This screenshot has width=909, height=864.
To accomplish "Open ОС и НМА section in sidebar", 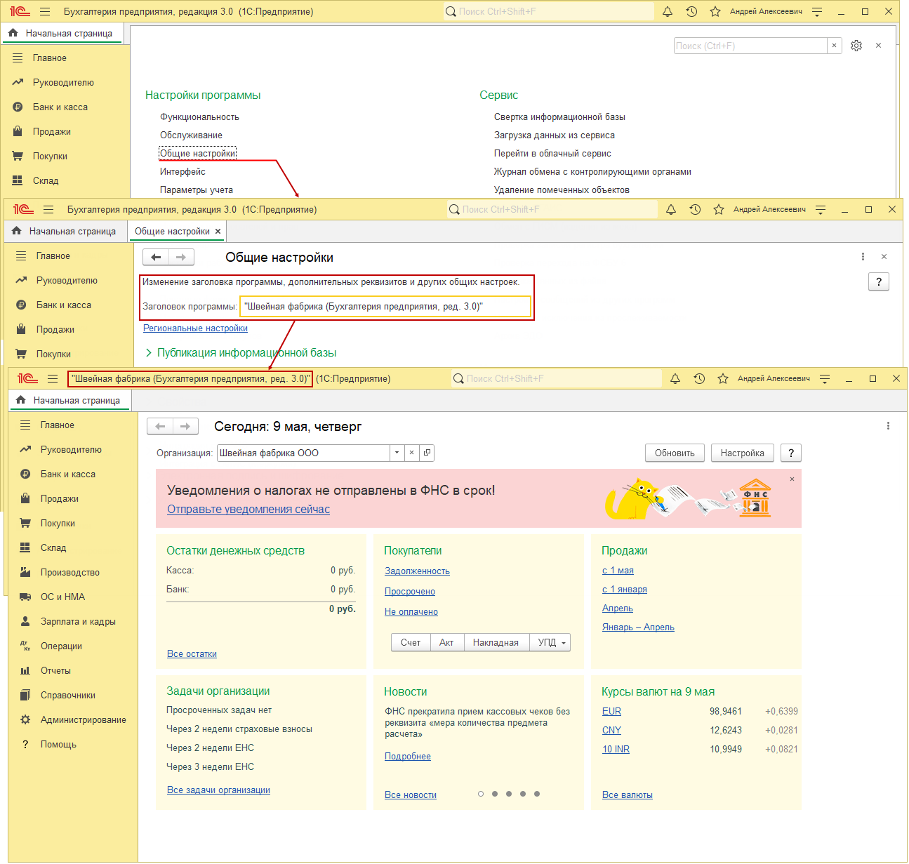I will coord(62,597).
